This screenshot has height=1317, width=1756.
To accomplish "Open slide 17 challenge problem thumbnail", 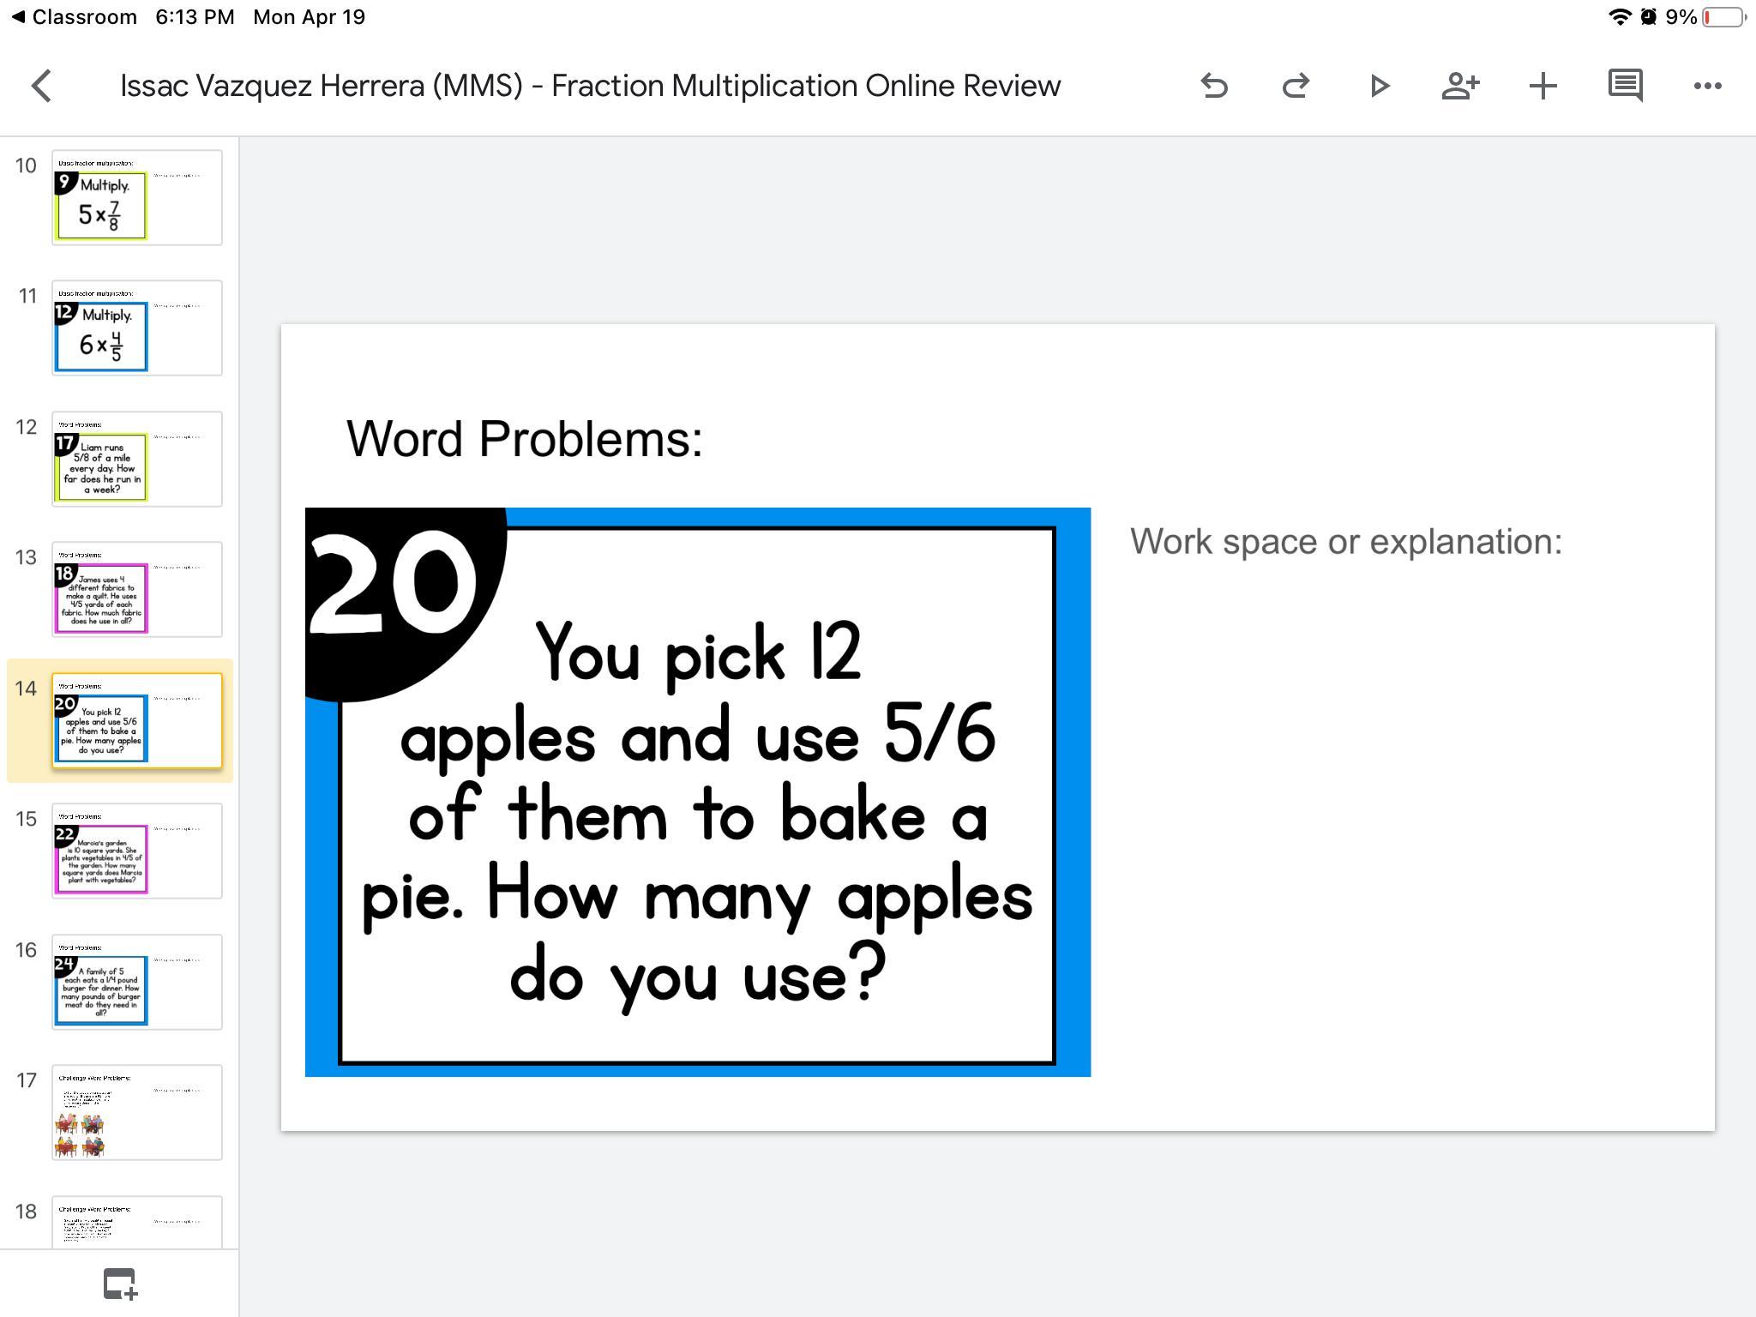I will tap(137, 1113).
